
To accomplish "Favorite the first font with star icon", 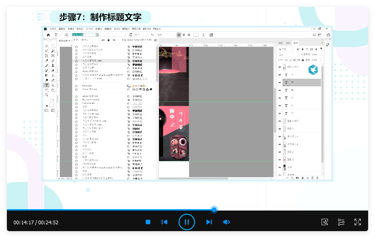I will (x=76, y=47).
